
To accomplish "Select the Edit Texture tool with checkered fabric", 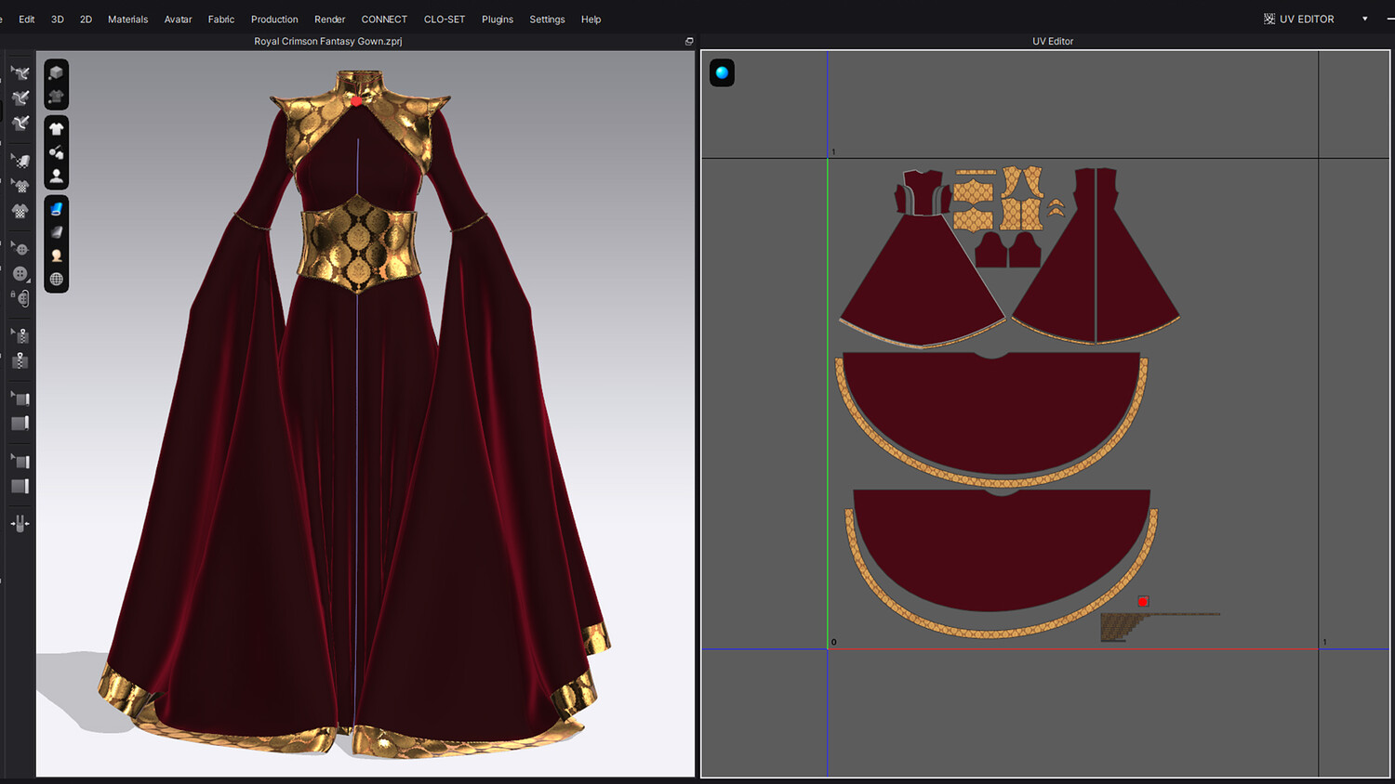I will pyautogui.click(x=20, y=161).
